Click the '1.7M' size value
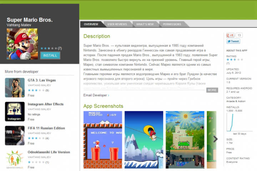Viewport: 257px width, 171px height. tap(229, 143)
